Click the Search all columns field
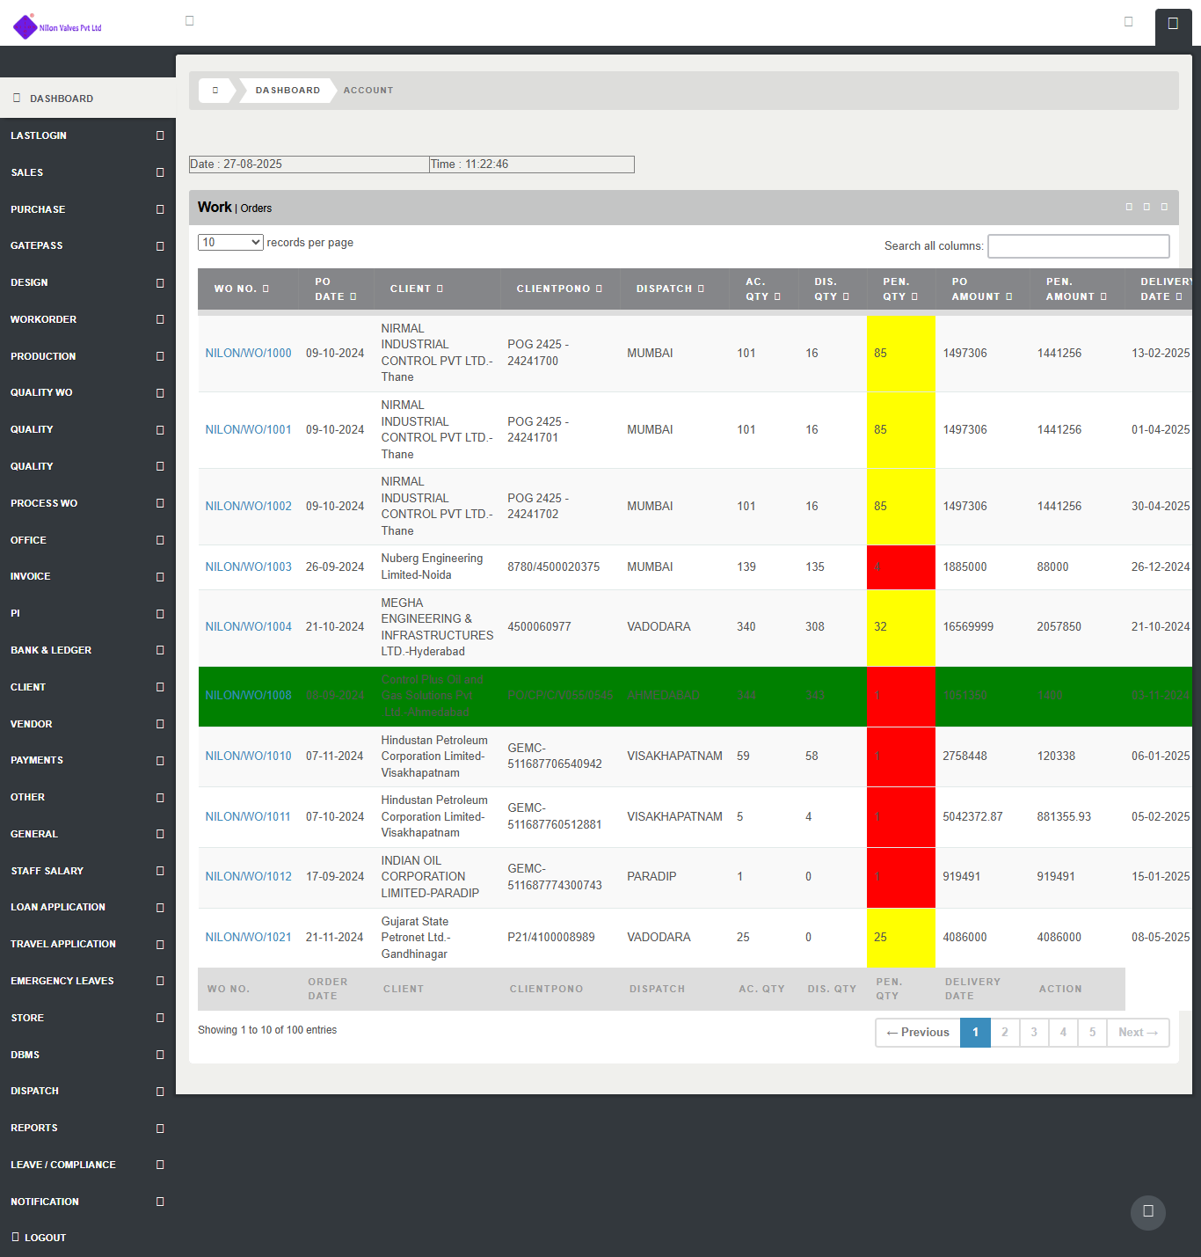Screen dimensions: 1201x1257 click(1078, 246)
